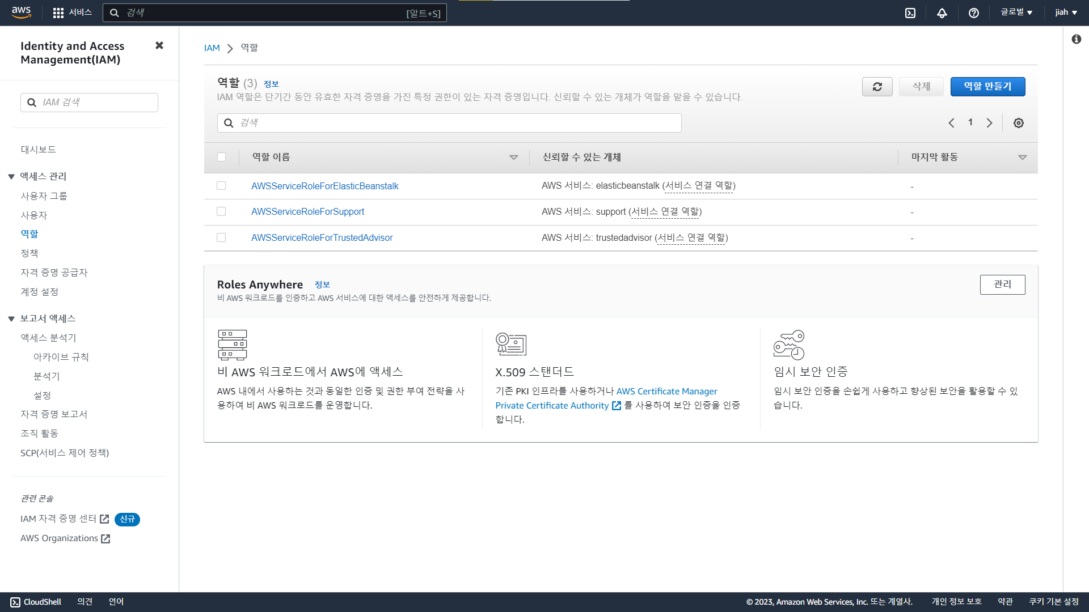This screenshot has width=1089, height=612.
Task: Click external link icon next to AWS Organizations
Action: (x=105, y=539)
